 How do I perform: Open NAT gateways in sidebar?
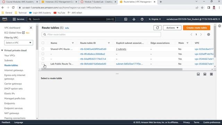(11, 113)
